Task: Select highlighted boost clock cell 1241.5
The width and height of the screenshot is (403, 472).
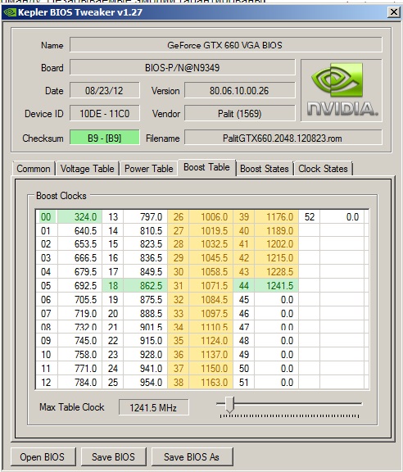Action: [277, 285]
